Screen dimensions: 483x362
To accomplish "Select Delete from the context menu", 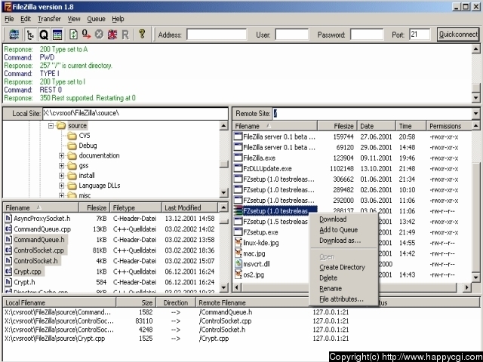I will [328, 278].
